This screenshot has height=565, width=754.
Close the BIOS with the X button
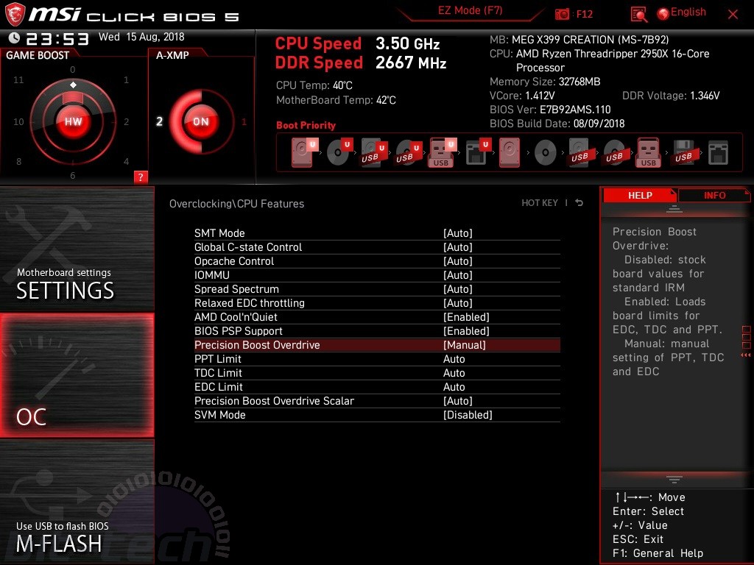(x=733, y=15)
